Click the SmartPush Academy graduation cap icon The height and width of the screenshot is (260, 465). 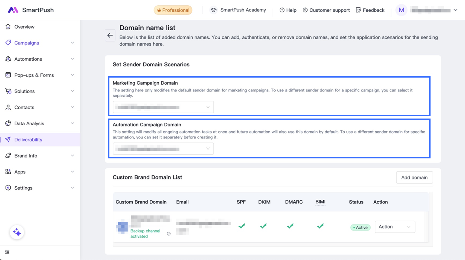point(213,10)
